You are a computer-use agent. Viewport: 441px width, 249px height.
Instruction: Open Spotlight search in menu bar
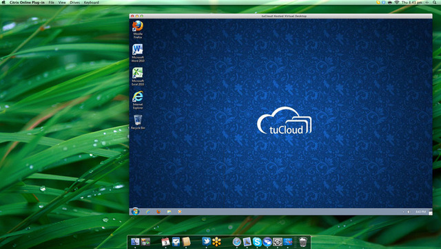435,2
